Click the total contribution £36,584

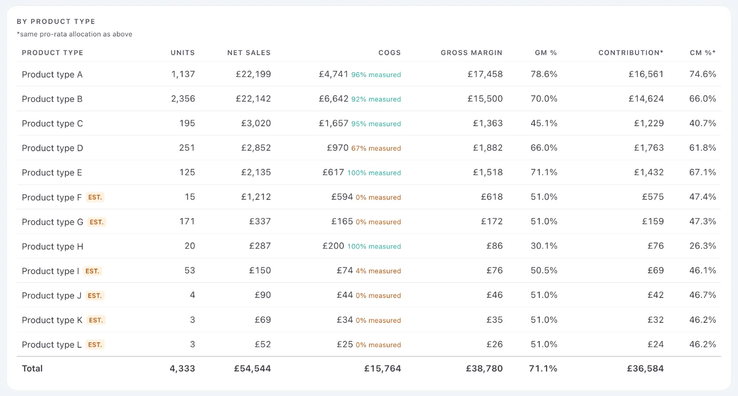tap(646, 369)
